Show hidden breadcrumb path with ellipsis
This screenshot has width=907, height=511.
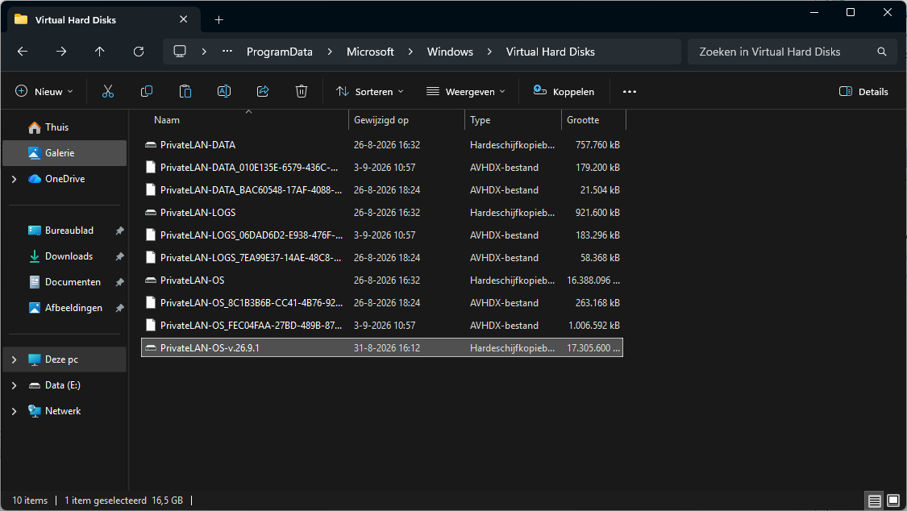[227, 52]
